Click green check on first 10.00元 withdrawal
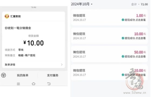This screenshot has height=97, width=151. [123, 38]
